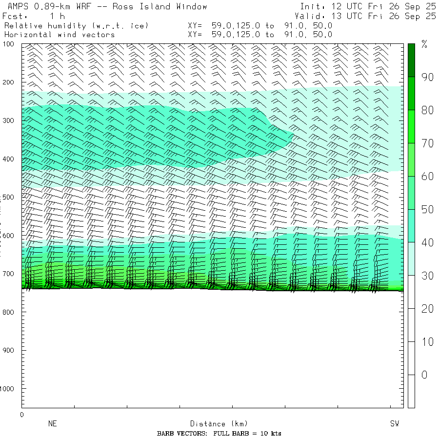Screen dimensions: 439x439
Task: Click the white 20-30 percent colorbar segment
Action: (x=411, y=292)
